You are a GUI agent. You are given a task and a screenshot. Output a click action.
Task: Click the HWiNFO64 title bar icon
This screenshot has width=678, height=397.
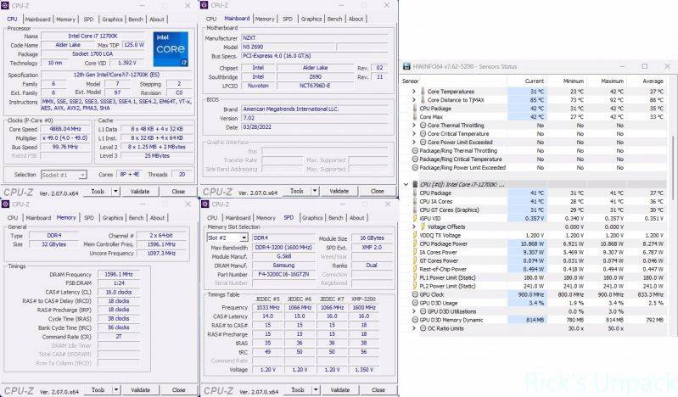406,67
